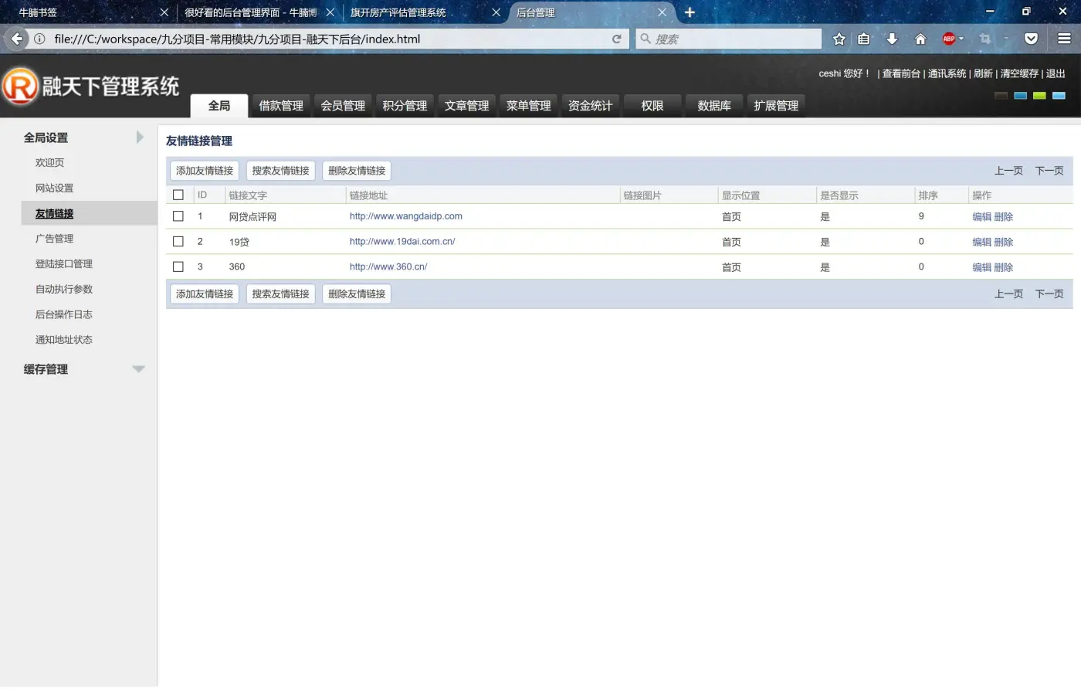Click the bottom 添加友情链接 button
Screen dimensions: 1081x689
click(x=205, y=294)
